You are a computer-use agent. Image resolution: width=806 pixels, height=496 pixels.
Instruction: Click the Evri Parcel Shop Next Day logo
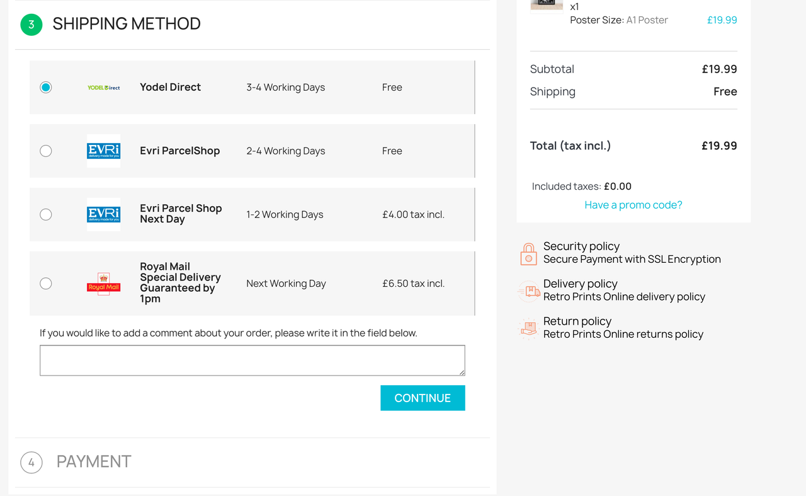pyautogui.click(x=103, y=214)
